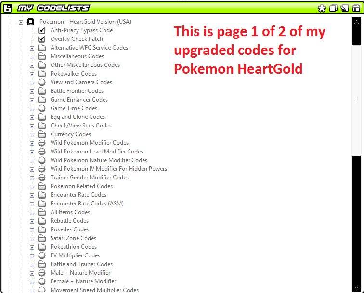Image resolution: width=364 pixels, height=293 pixels.
Task: Click the folder icon for Pokemon Related Codes
Action: pos(42,186)
